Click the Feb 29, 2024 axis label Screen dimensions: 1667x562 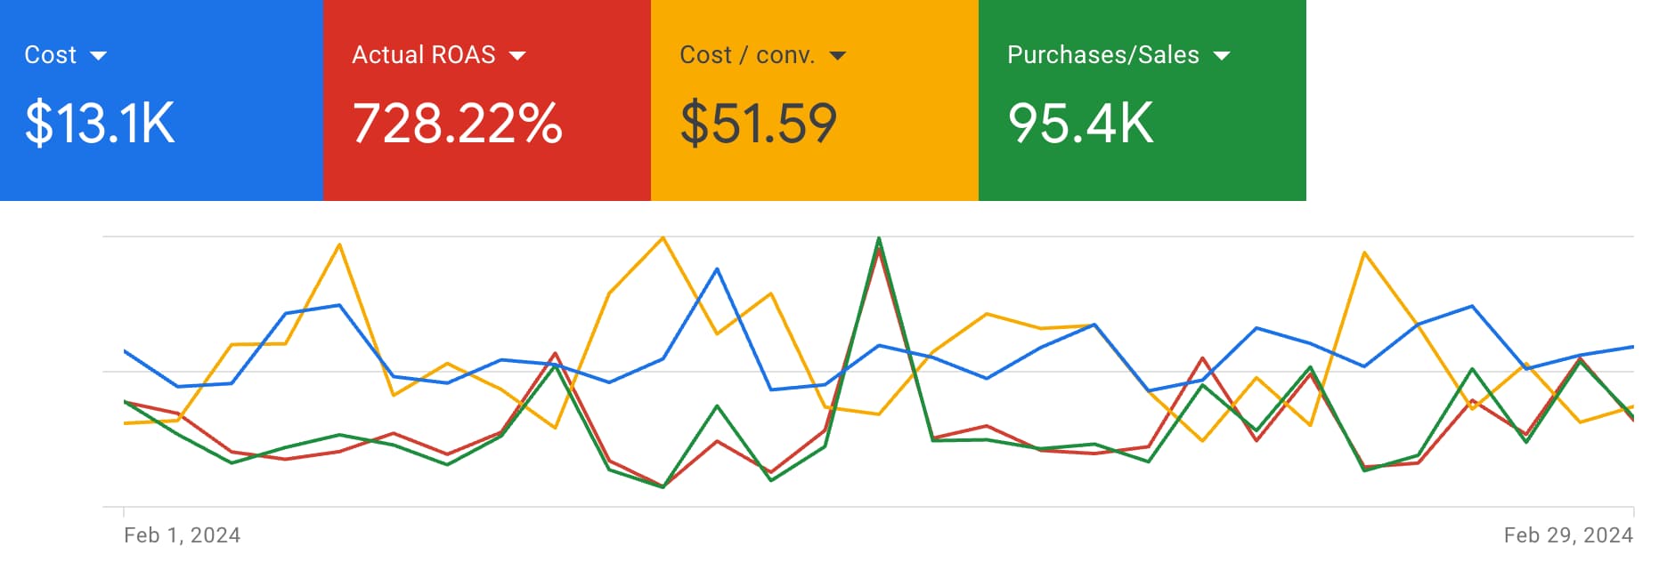1569,535
